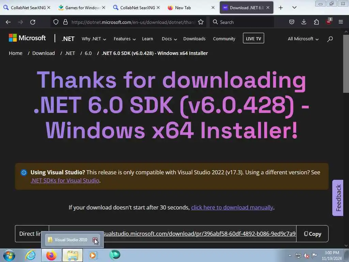Open Windows Explorer folder taskbar icon
The width and height of the screenshot is (349, 262).
[x=73, y=255]
